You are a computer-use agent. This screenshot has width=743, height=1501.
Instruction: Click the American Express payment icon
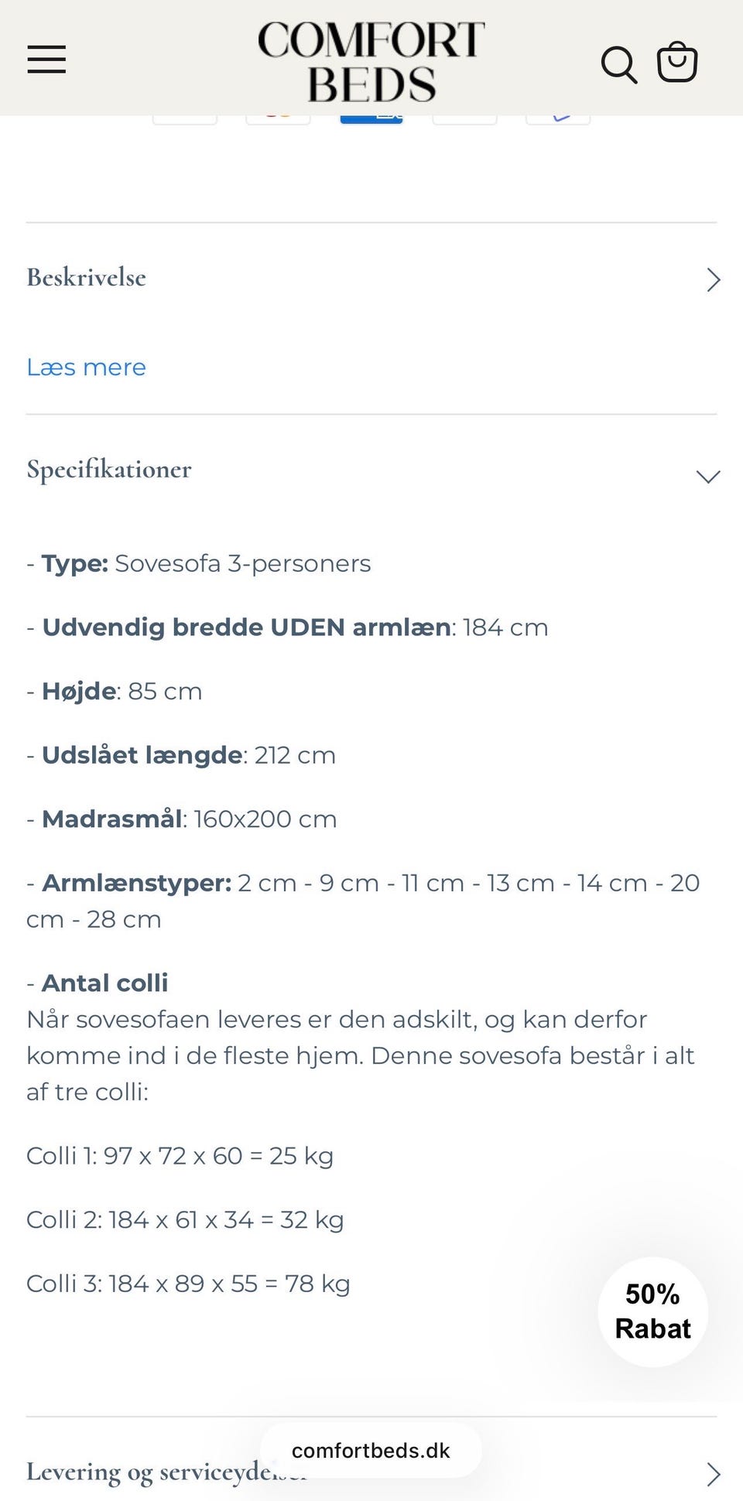point(371,118)
